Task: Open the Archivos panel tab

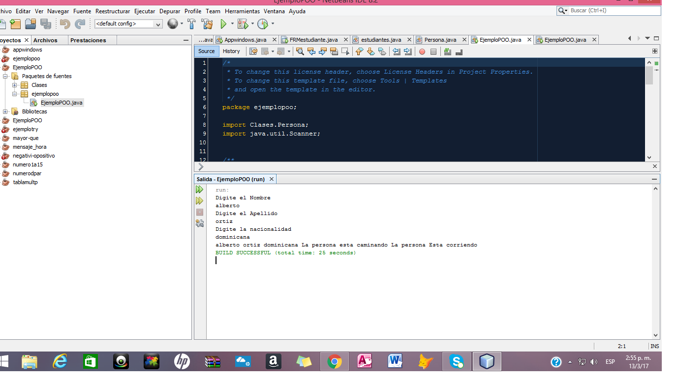Action: [45, 40]
